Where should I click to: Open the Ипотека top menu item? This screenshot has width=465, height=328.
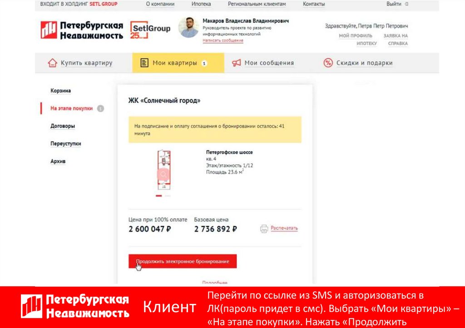click(201, 4)
